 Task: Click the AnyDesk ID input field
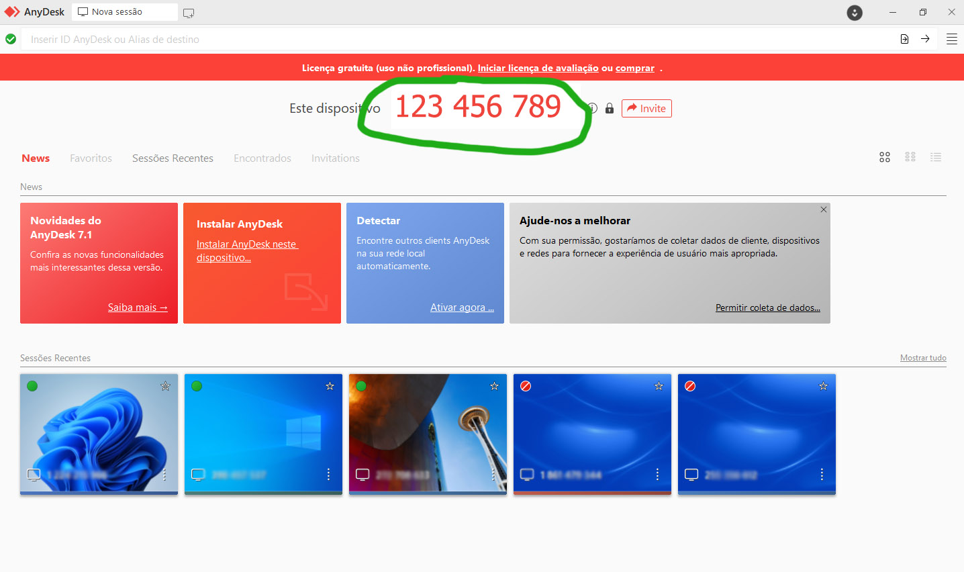tap(456, 40)
